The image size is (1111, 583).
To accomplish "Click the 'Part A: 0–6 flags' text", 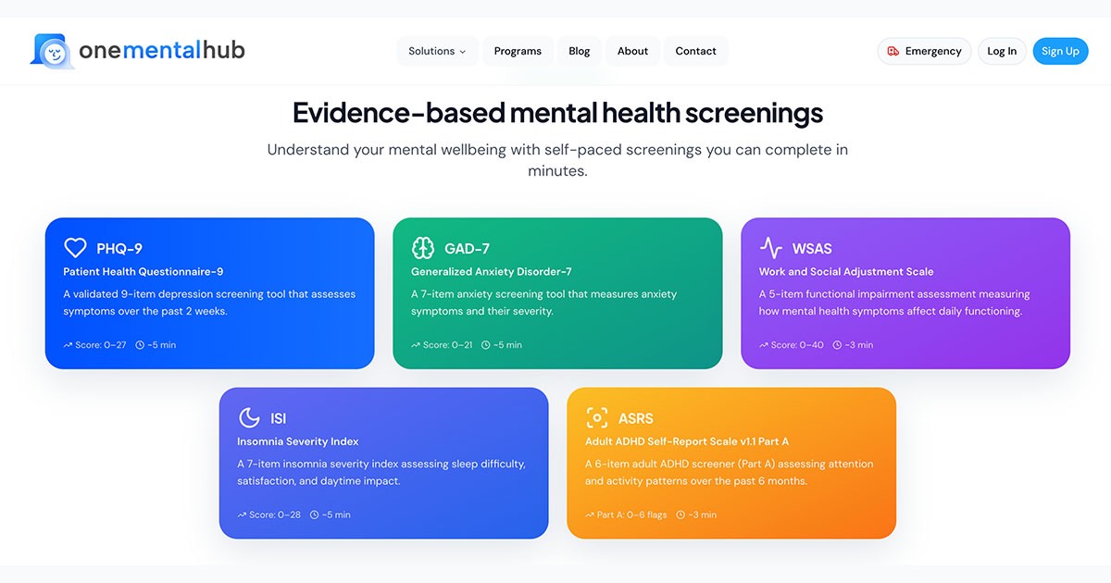I will tap(632, 515).
